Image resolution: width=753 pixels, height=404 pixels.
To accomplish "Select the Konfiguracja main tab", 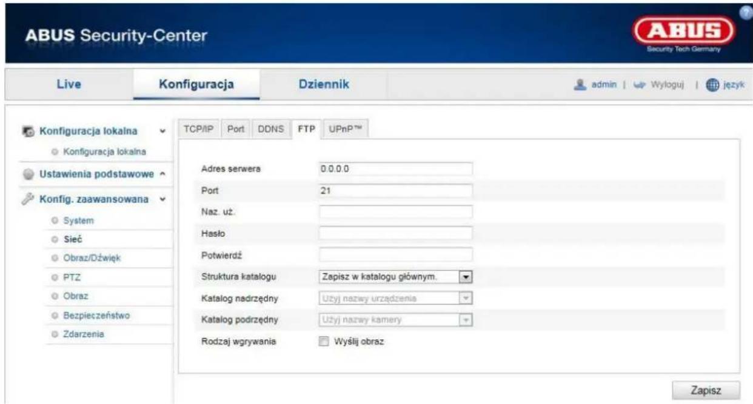I will [196, 84].
